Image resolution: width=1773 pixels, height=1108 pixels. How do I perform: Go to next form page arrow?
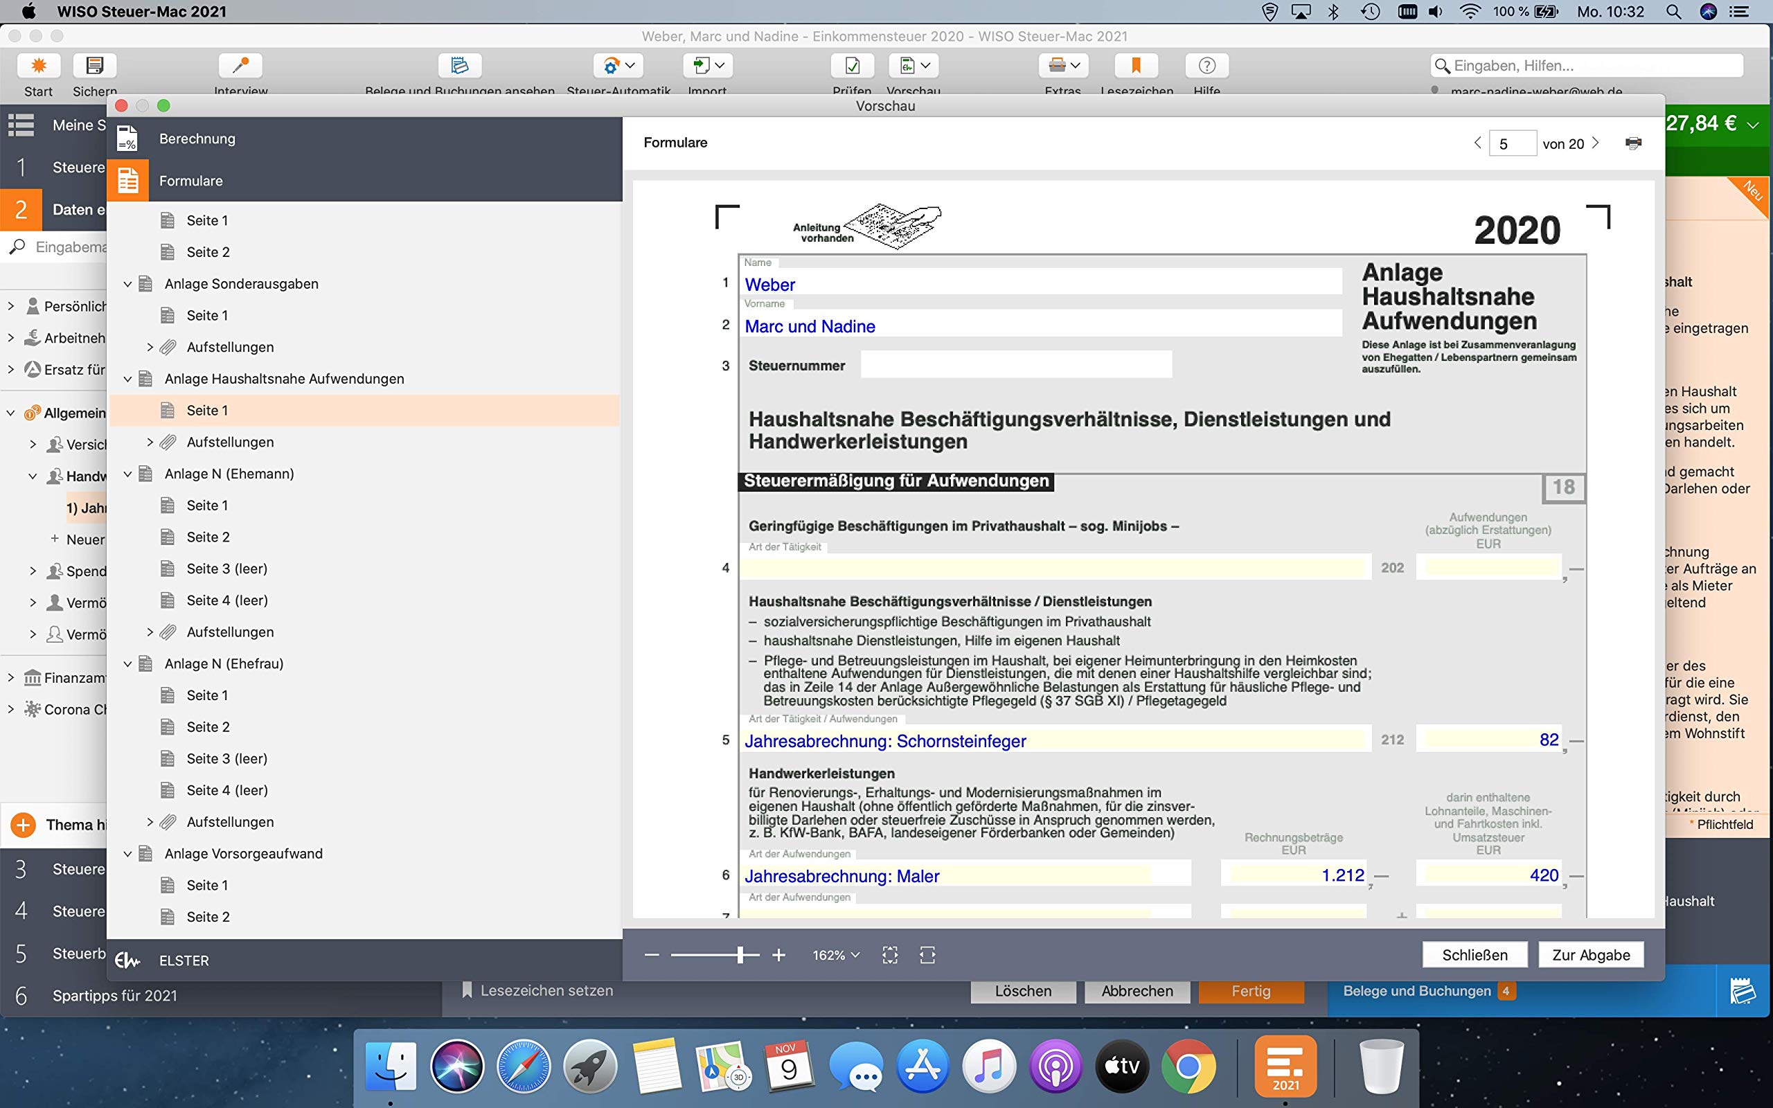coord(1595,143)
